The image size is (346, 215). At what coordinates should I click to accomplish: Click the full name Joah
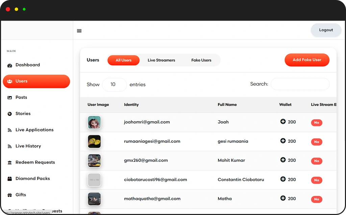coord(223,122)
